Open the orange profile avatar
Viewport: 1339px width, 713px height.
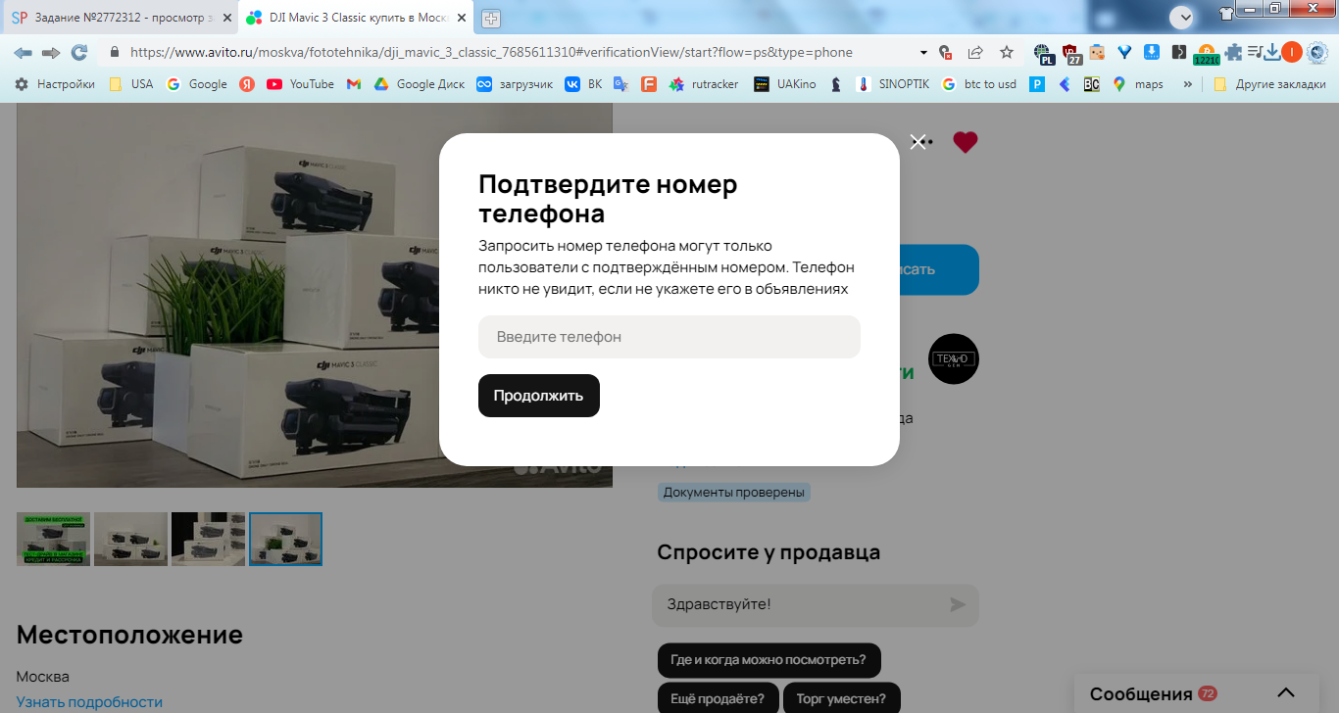pyautogui.click(x=1292, y=53)
